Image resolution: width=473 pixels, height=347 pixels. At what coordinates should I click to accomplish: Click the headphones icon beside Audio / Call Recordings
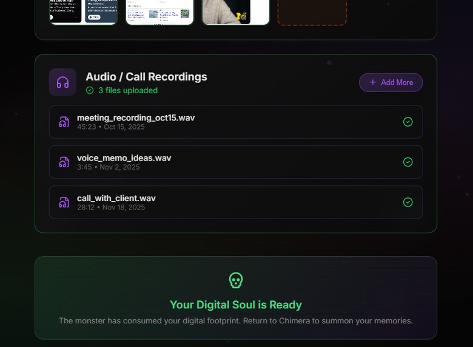62,82
